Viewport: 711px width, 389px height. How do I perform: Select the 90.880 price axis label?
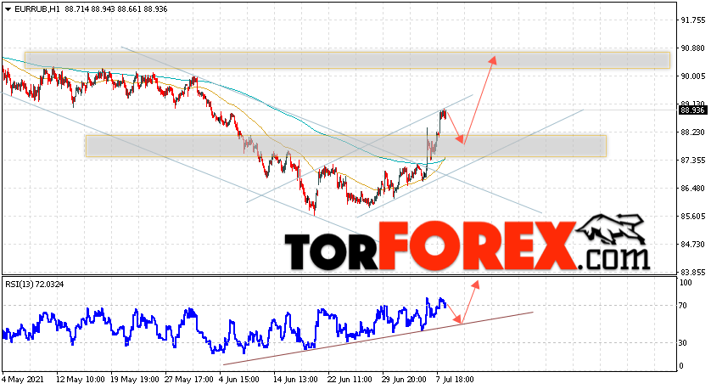coord(693,48)
